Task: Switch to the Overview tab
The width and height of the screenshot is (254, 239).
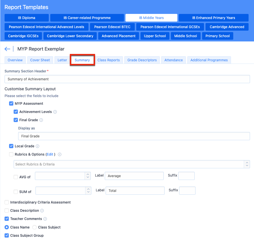Action: (x=15, y=60)
